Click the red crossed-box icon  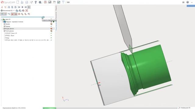pyautogui.click(x=27, y=11)
